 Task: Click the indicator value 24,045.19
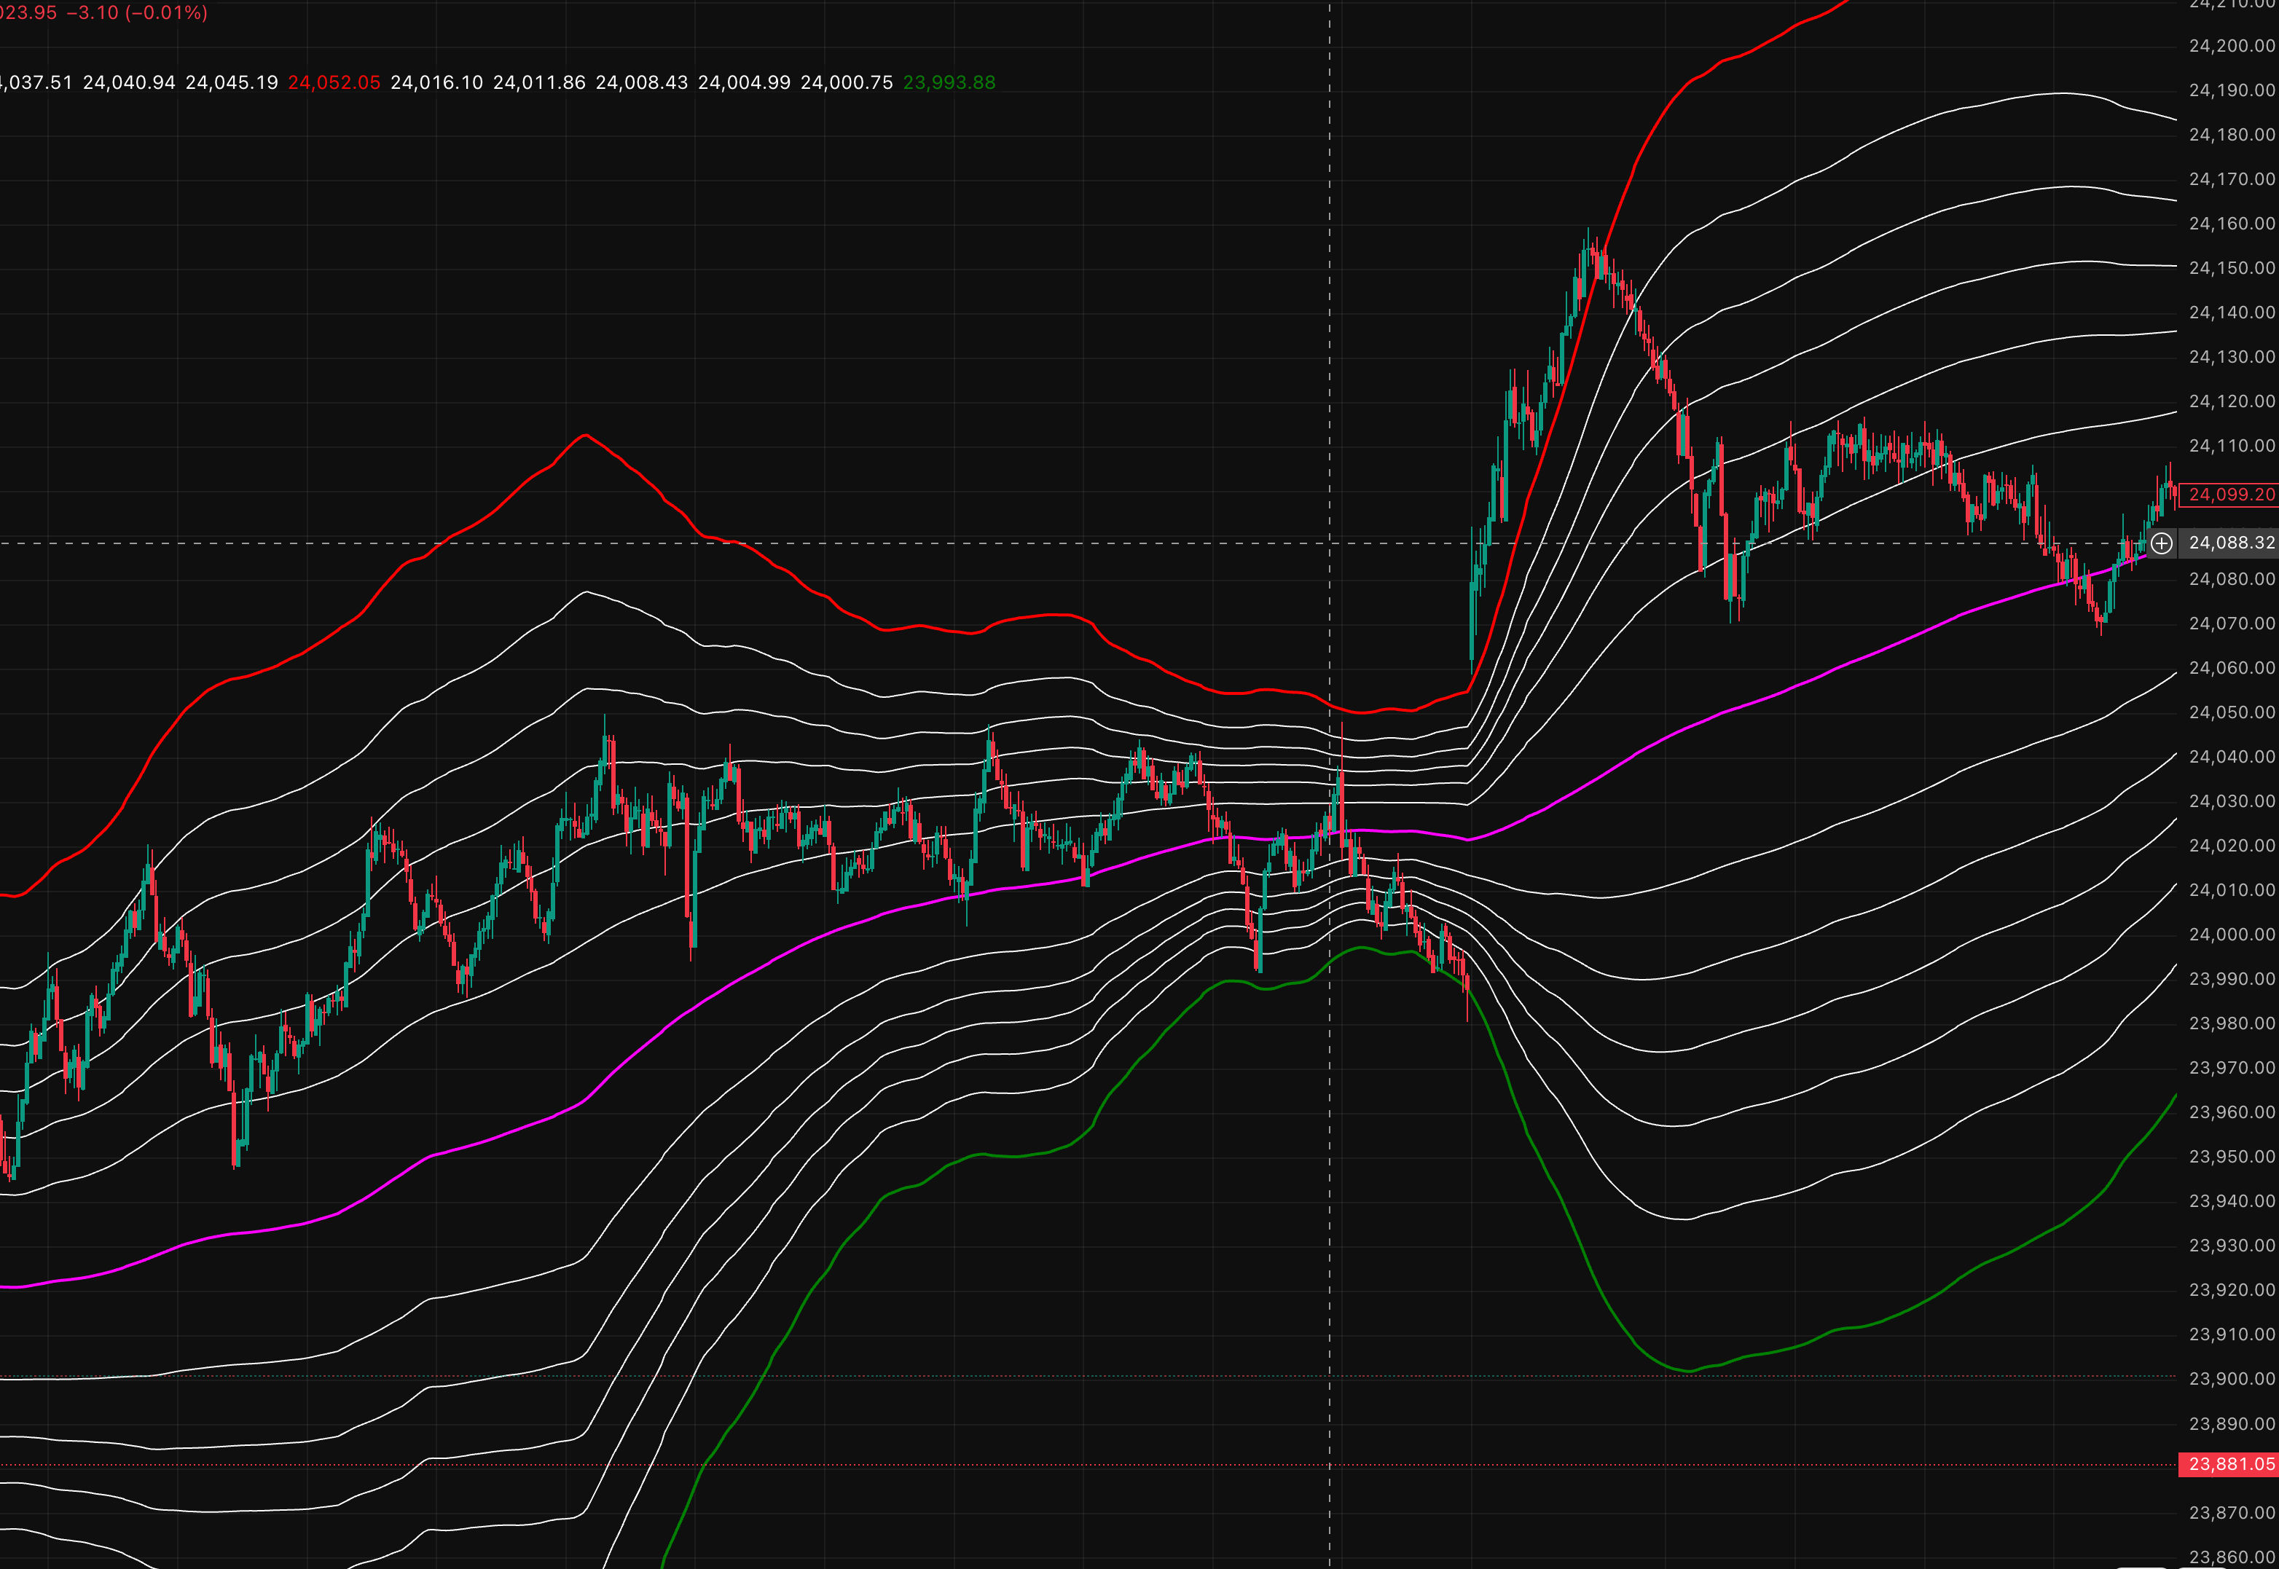[x=232, y=82]
